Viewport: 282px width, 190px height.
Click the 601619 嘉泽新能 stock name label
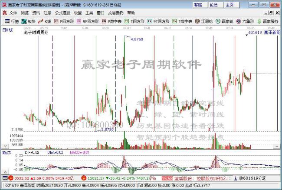point(264,33)
